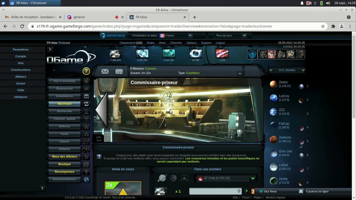
Task: Reload the page in Chromium
Action: pyautogui.click(x=22, y=26)
